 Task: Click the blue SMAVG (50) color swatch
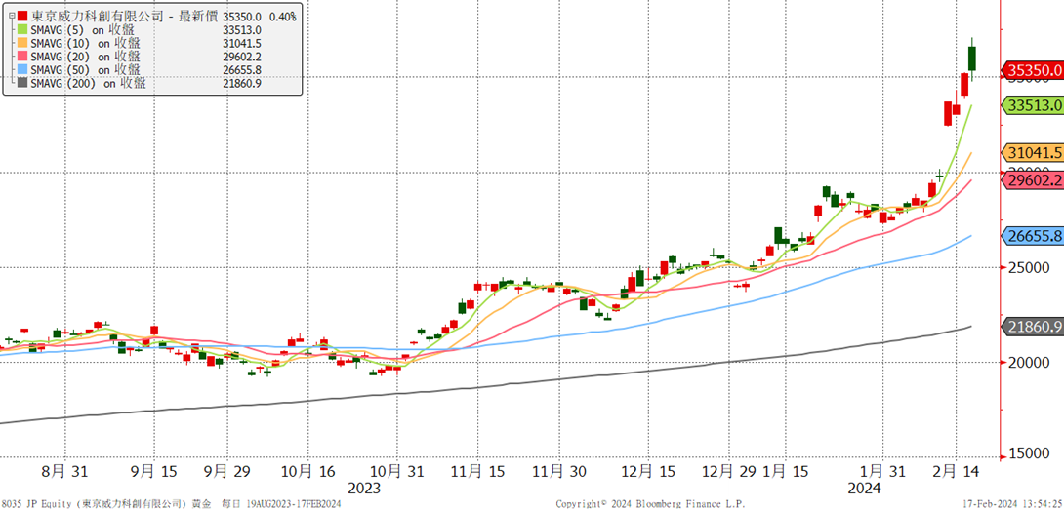[x=23, y=70]
